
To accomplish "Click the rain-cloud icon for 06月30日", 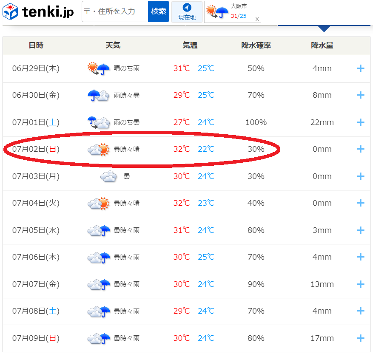I will 99,95.
